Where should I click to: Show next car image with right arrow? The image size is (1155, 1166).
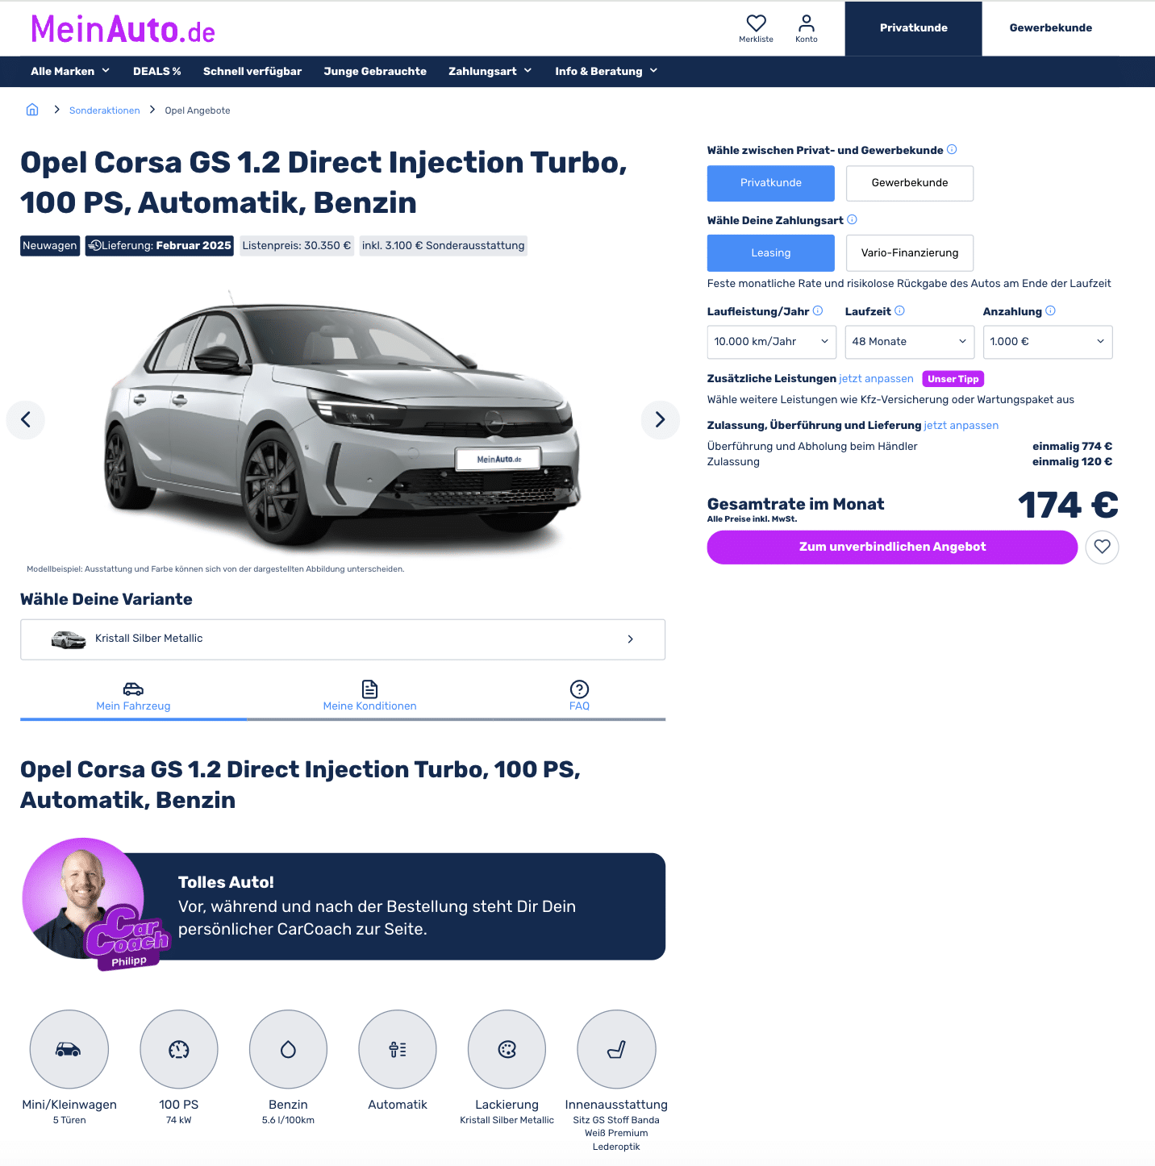pos(660,419)
